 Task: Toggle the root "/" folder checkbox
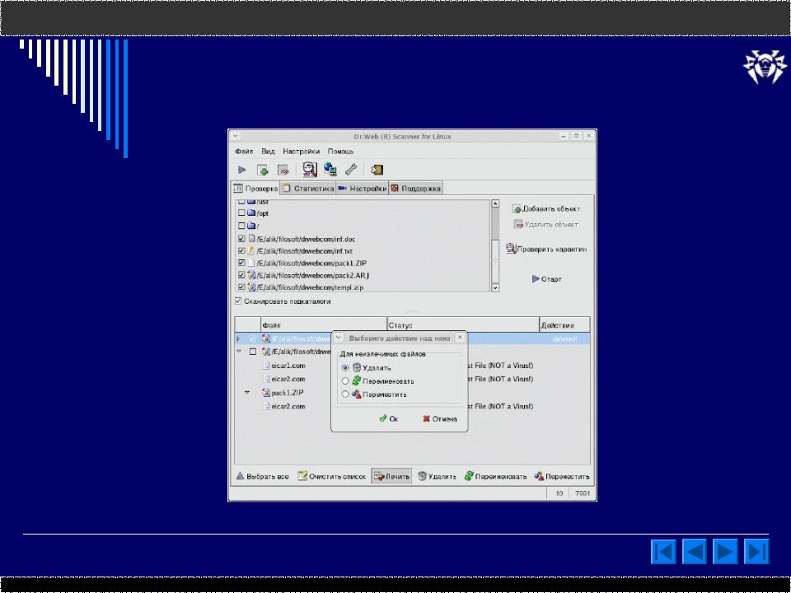coord(241,226)
